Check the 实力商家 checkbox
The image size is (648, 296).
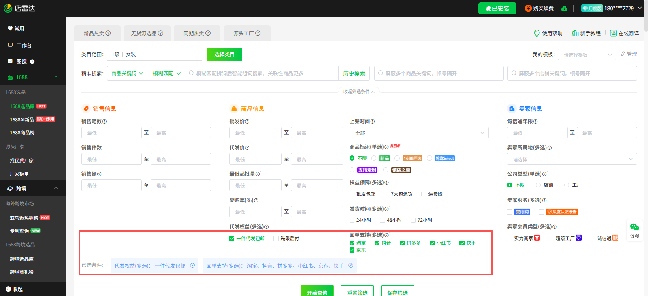pyautogui.click(x=510, y=238)
